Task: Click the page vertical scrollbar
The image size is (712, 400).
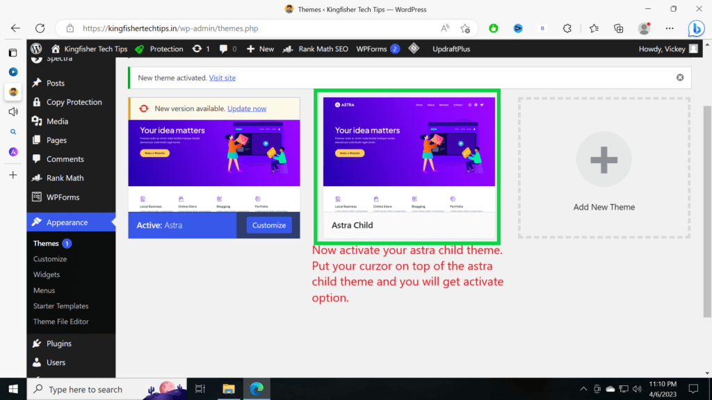Action: [x=707, y=211]
